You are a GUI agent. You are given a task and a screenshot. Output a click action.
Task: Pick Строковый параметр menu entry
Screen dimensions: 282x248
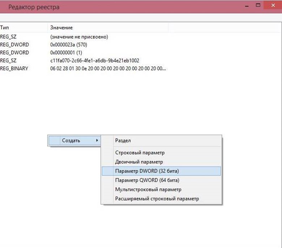(x=140, y=153)
